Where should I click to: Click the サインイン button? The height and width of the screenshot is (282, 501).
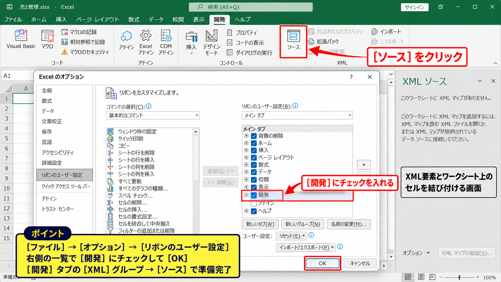coord(415,7)
